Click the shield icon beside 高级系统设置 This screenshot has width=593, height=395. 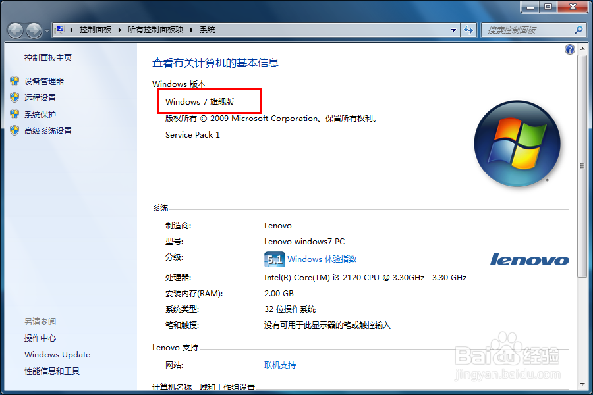(x=14, y=130)
